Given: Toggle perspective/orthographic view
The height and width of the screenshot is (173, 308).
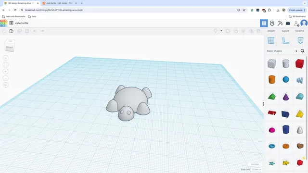Looking at the screenshot, I should tap(6, 85).
